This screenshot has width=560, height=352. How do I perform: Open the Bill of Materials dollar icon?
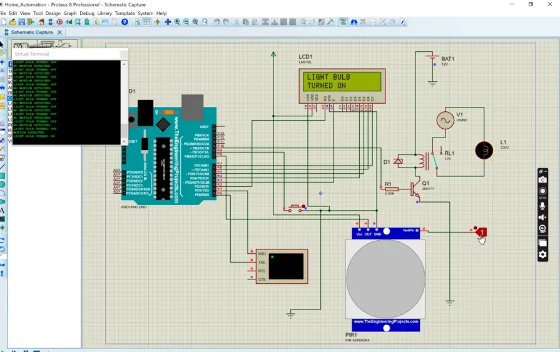tap(96, 22)
